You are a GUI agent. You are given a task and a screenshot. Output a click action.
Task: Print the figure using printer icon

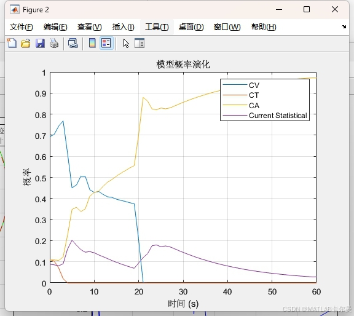coord(54,43)
